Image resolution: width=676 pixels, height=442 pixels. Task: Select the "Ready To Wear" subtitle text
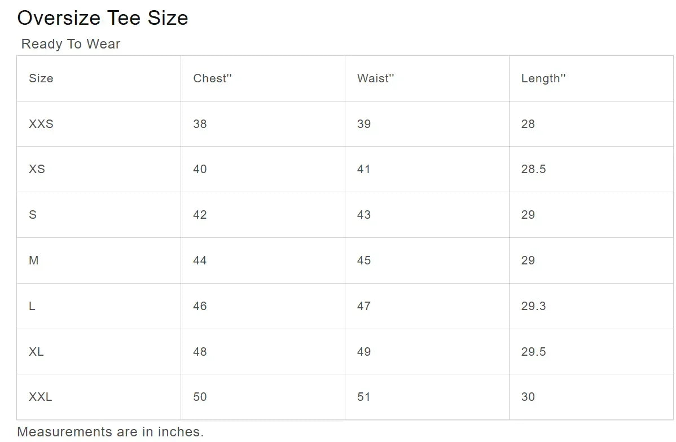[71, 44]
